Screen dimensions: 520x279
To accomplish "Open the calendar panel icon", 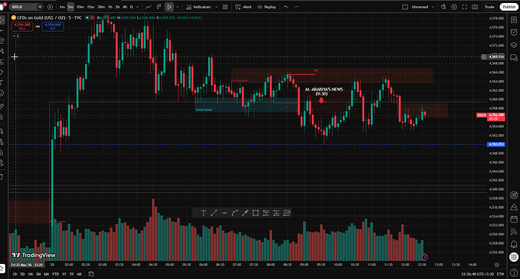I will pyautogui.click(x=514, y=219).
